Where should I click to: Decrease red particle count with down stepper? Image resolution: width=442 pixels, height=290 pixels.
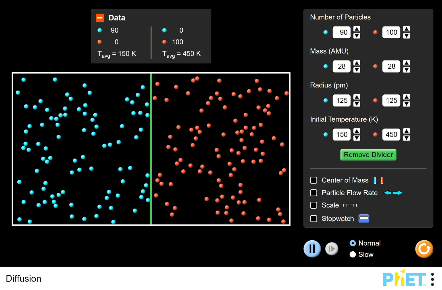tap(406, 36)
